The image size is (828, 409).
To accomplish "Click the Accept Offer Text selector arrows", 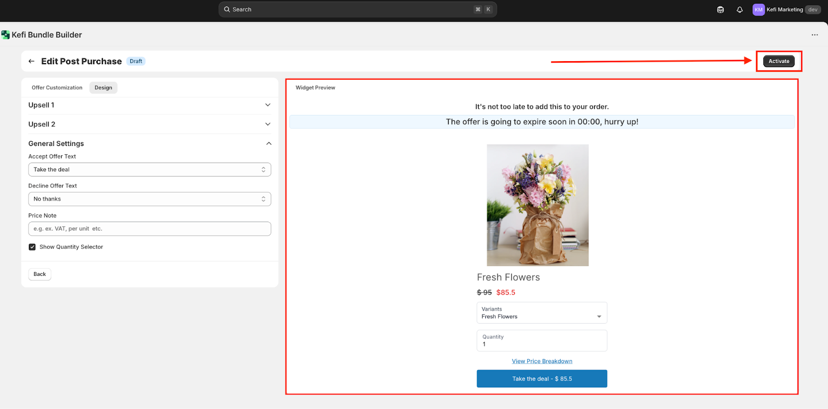I will click(x=263, y=170).
